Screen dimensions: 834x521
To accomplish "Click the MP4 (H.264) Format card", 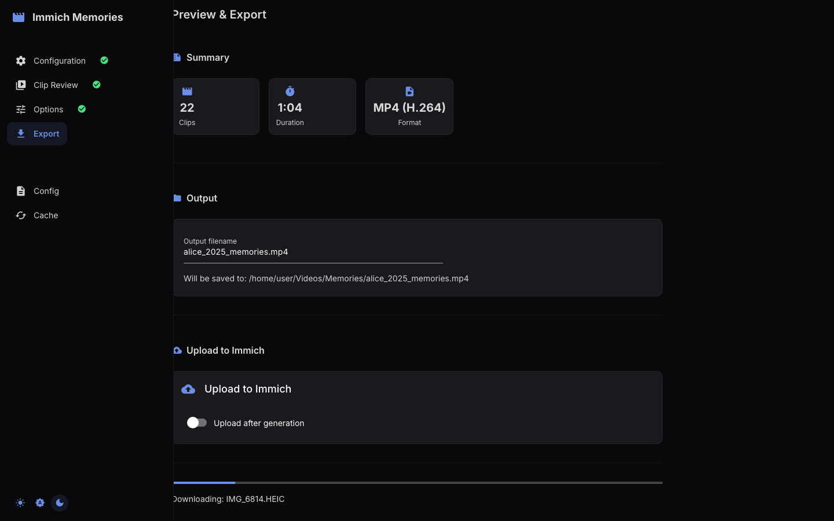I will click(x=409, y=107).
